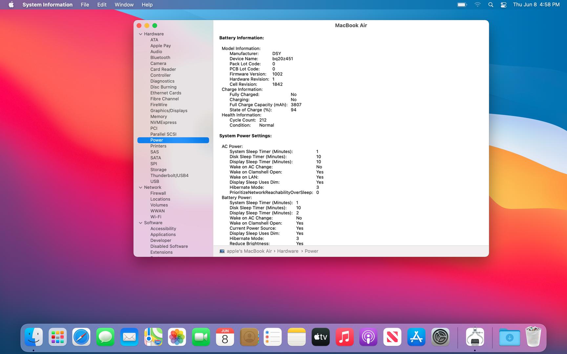The image size is (567, 354).
Task: Click Wi-Fi status icon in menu bar
Action: tap(477, 5)
